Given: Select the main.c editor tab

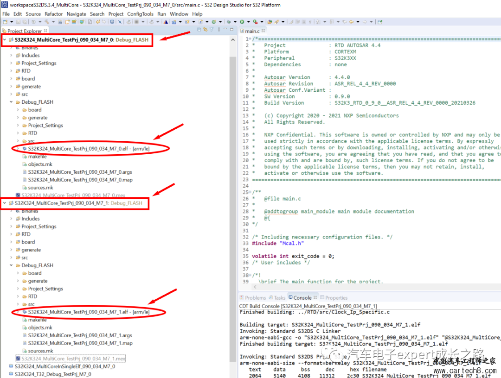Looking at the screenshot, I should click(x=252, y=31).
